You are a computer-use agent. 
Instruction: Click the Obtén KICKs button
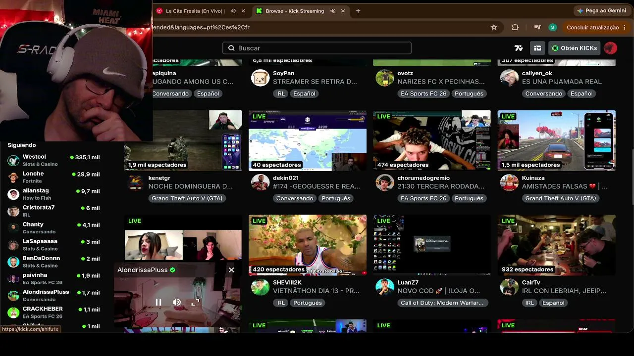pyautogui.click(x=575, y=48)
